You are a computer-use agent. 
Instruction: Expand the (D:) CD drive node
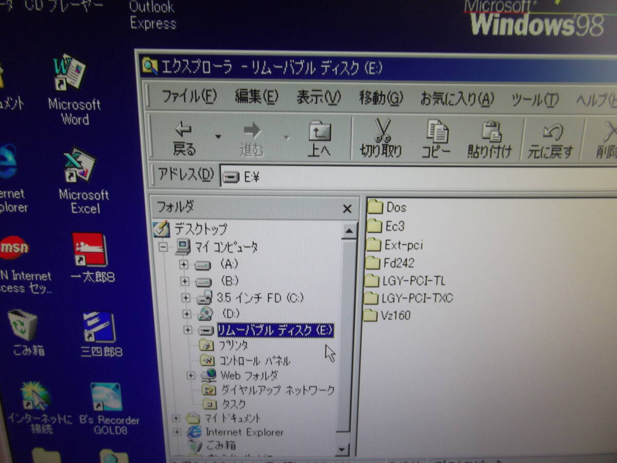pos(187,314)
